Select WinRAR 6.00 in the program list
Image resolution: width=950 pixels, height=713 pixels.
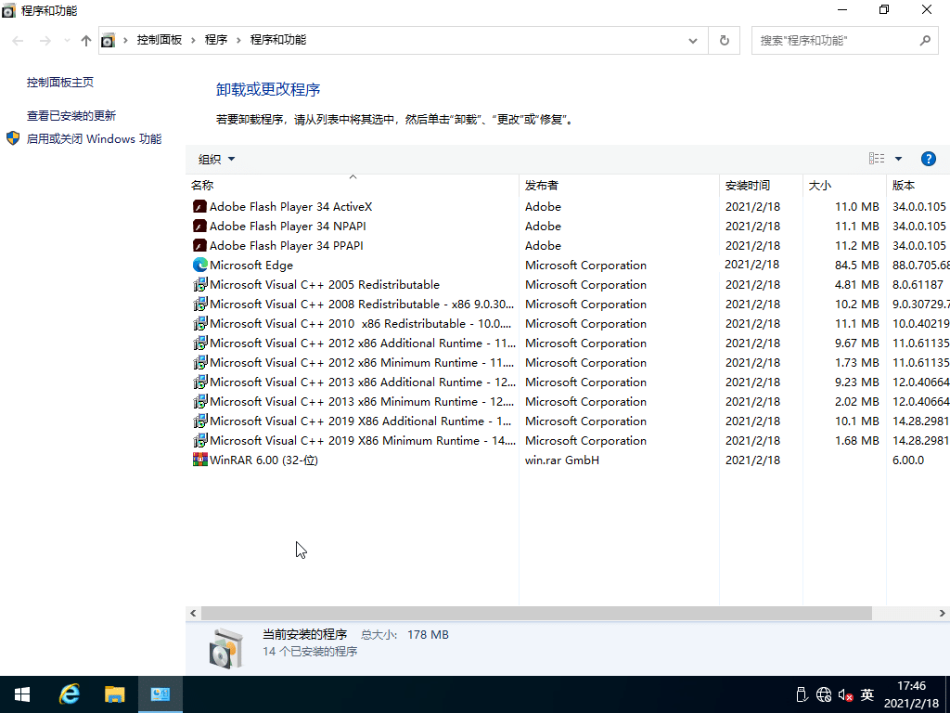click(261, 460)
